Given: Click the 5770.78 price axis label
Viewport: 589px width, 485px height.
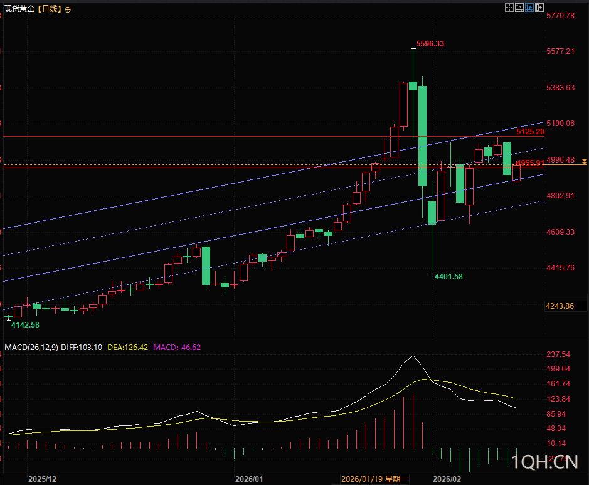Looking at the screenshot, I should click(560, 16).
